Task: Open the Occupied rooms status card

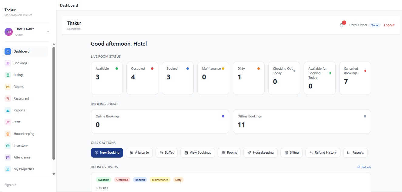Action: click(142, 78)
